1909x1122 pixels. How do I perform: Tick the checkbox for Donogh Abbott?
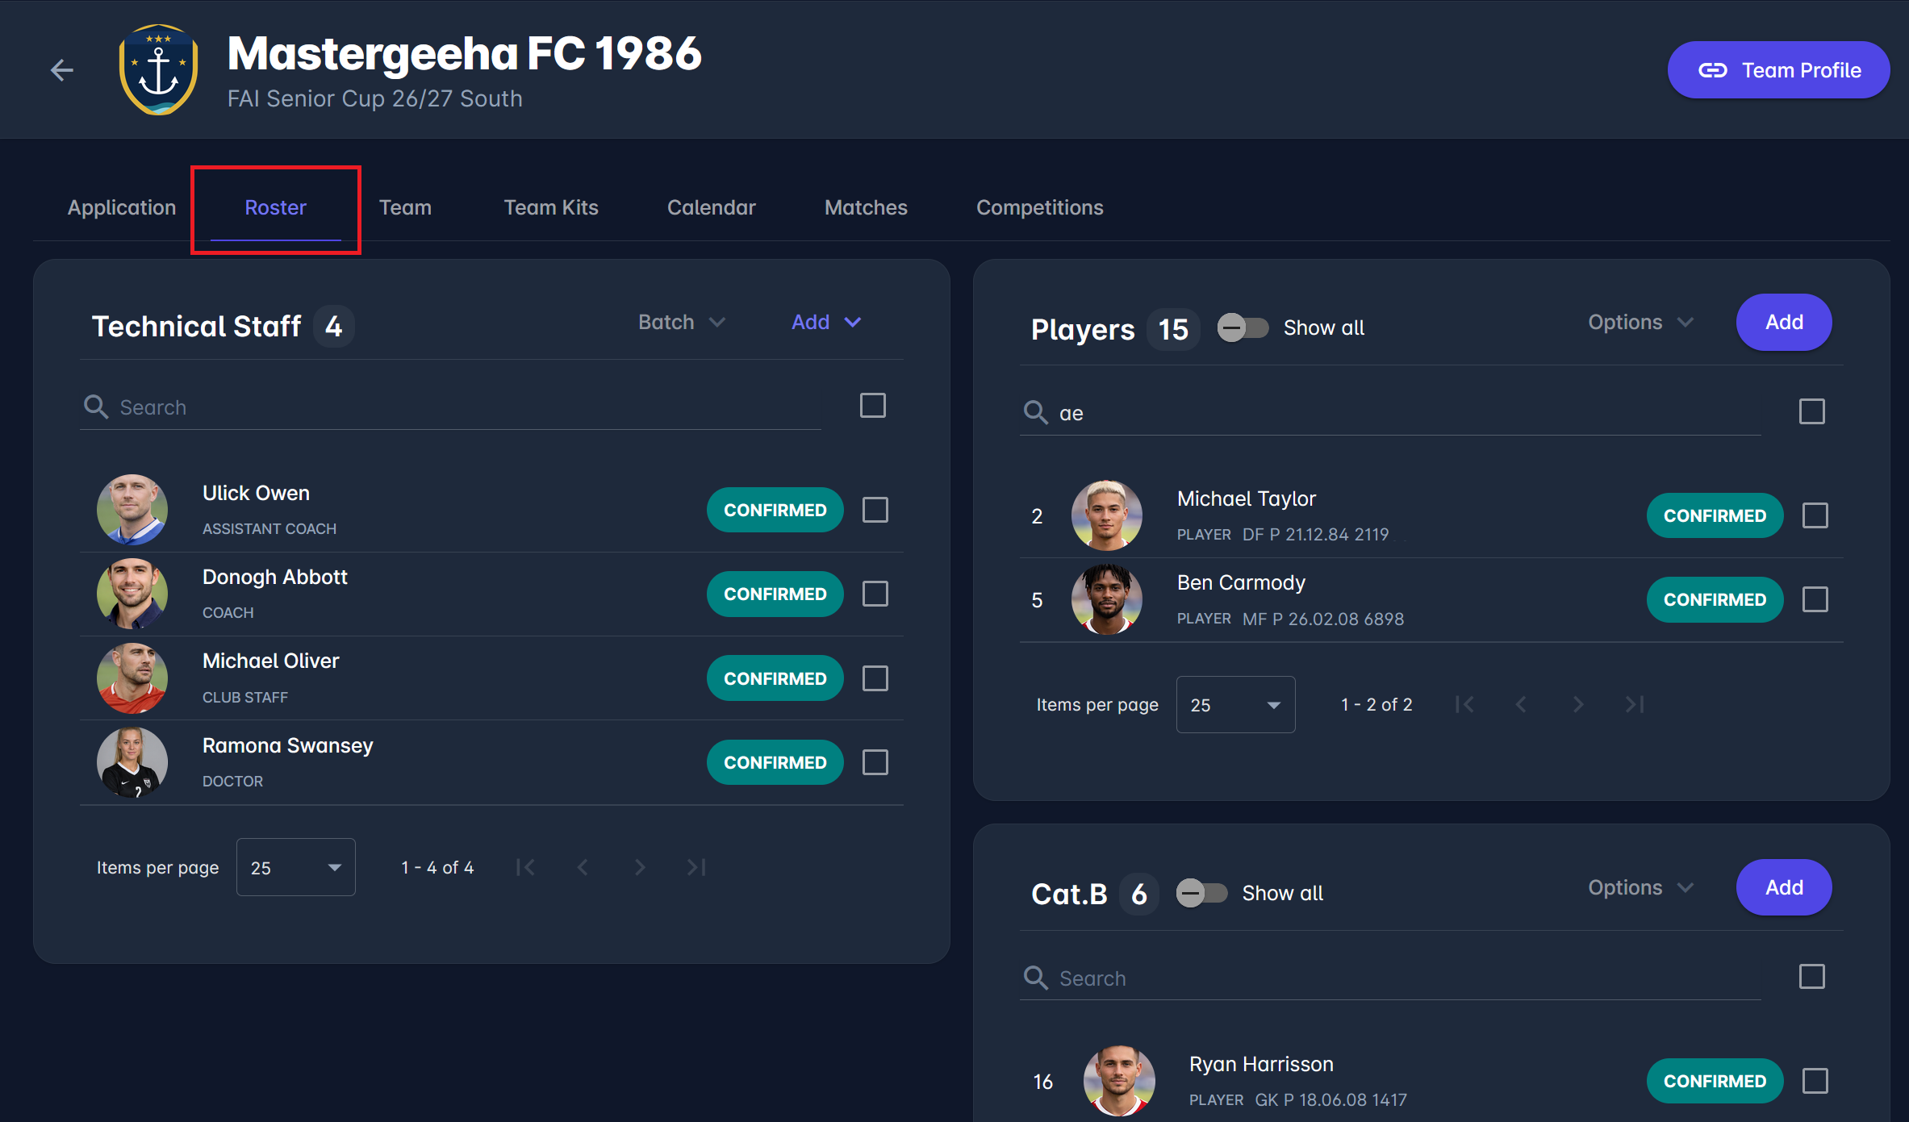[875, 594]
